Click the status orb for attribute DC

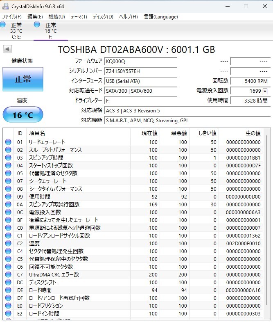coord(8,283)
